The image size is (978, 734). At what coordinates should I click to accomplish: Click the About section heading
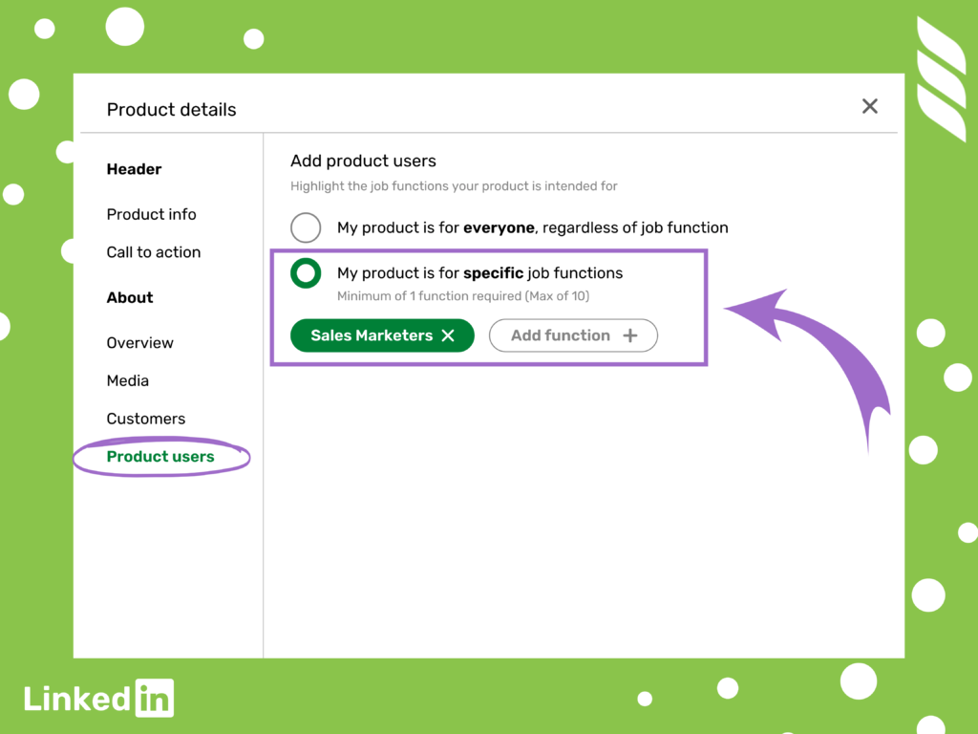[130, 297]
